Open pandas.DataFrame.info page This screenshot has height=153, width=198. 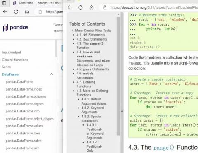[22, 111]
